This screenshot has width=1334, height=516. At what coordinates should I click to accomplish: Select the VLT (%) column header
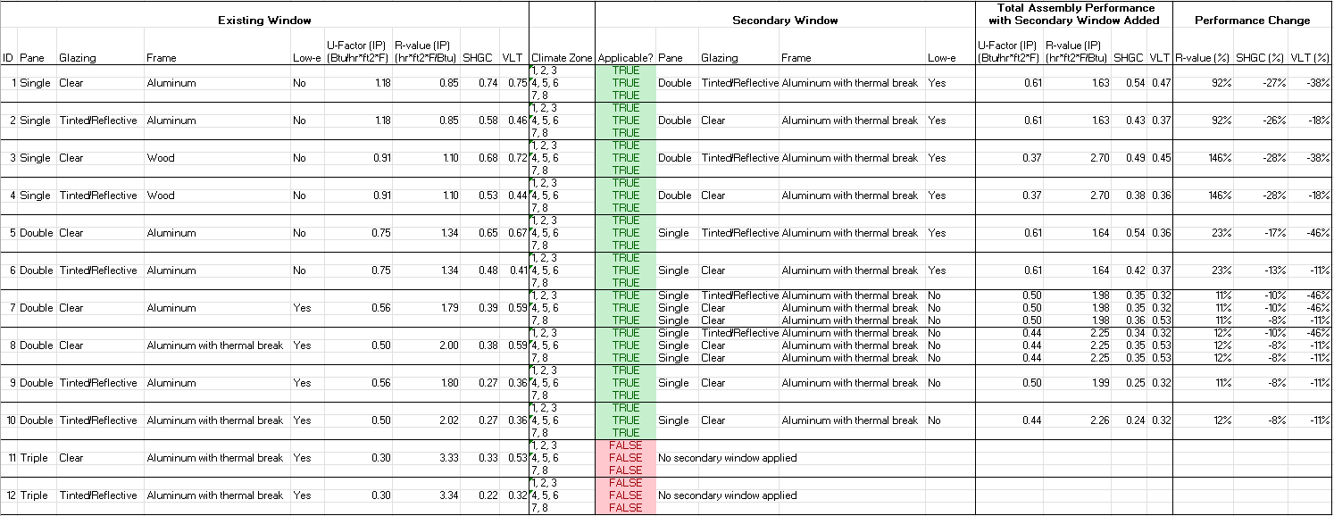point(1312,57)
